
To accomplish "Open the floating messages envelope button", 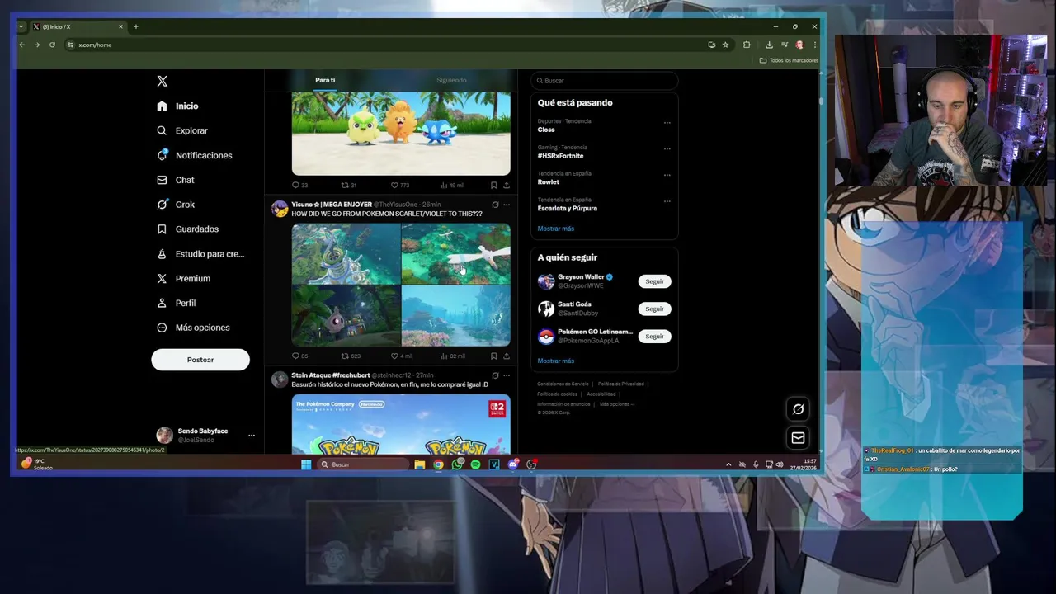I will [x=798, y=438].
